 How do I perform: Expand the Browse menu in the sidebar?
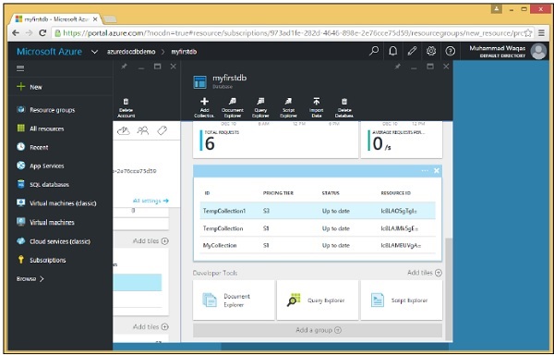(30, 278)
